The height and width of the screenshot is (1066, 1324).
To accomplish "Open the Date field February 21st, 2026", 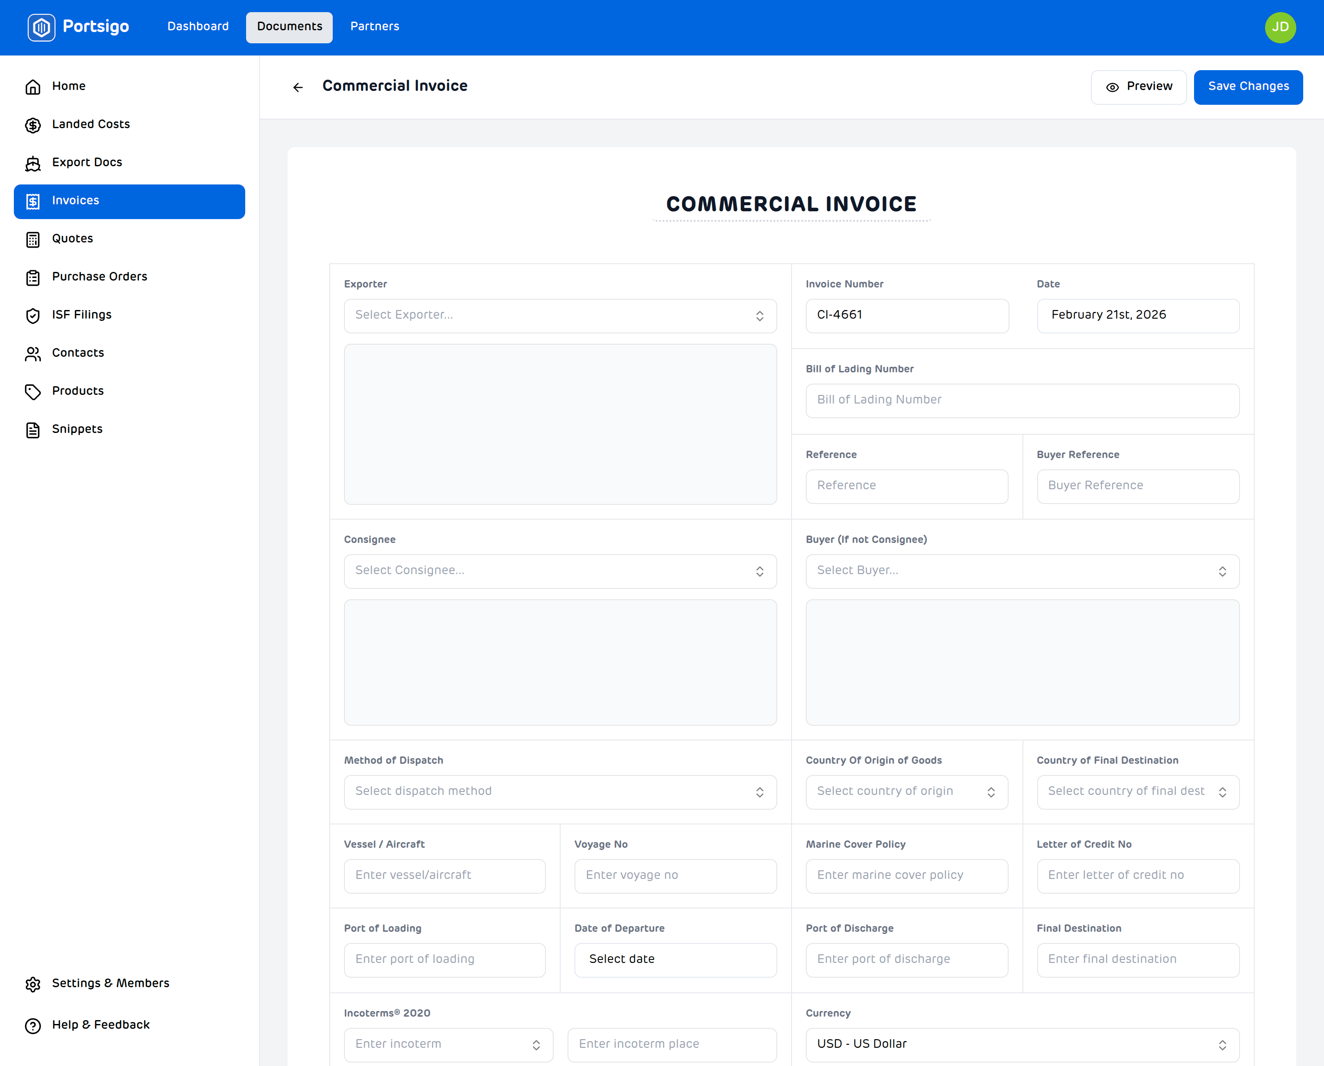I will [x=1138, y=316].
